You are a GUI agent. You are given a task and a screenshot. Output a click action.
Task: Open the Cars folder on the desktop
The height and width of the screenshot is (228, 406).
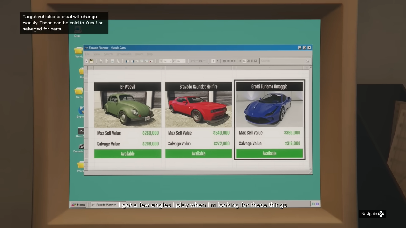click(x=79, y=92)
